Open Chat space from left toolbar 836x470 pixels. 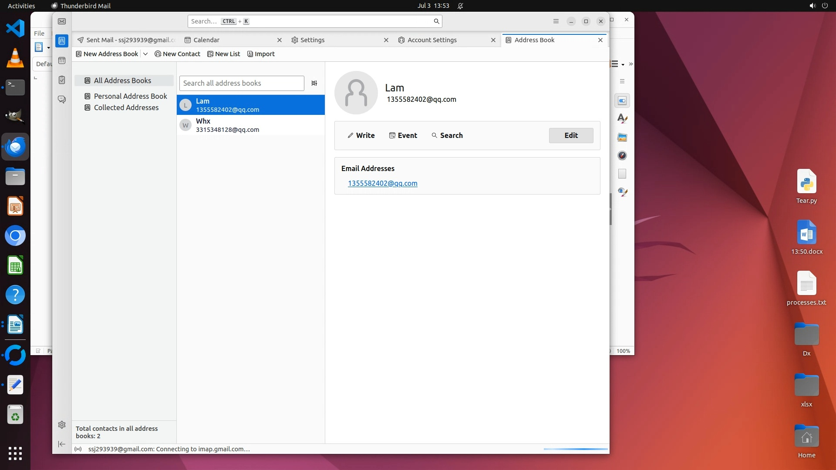62,100
